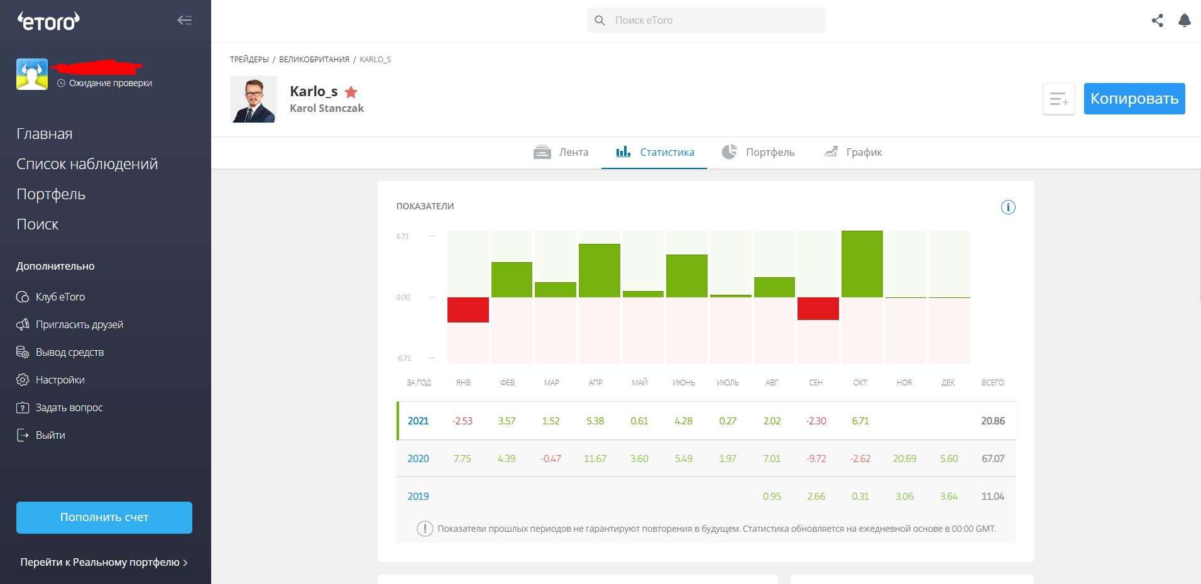Click the red January bar in chart
Image resolution: width=1201 pixels, height=584 pixels.
coord(468,310)
